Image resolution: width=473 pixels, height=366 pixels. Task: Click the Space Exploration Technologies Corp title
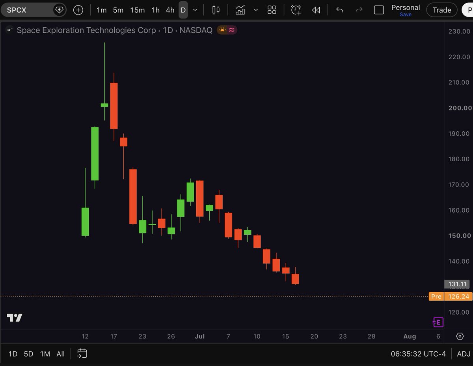(86, 30)
